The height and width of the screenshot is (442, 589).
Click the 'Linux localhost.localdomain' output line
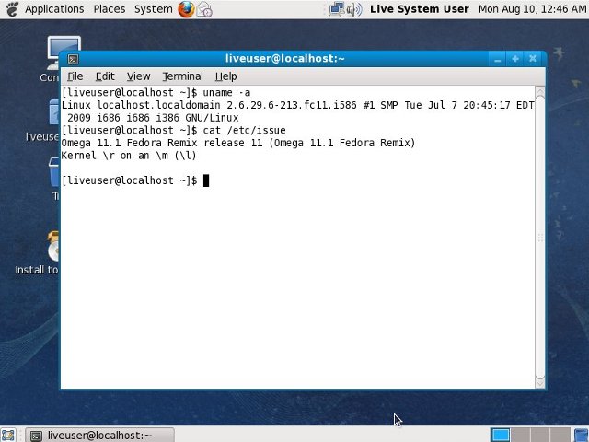tap(297, 105)
